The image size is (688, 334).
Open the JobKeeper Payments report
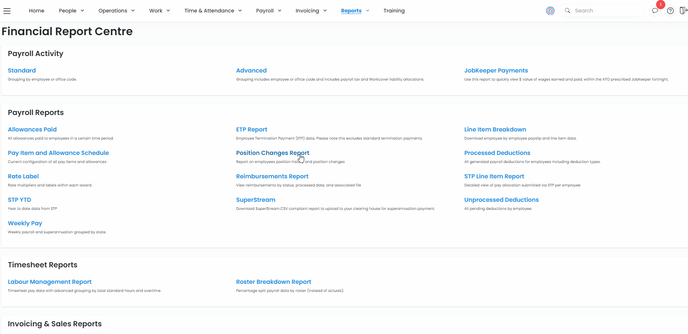[496, 70]
